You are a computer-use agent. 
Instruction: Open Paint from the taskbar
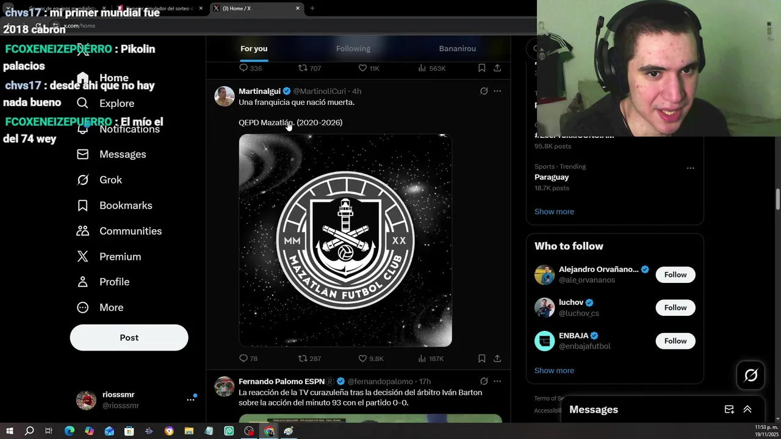point(289,431)
